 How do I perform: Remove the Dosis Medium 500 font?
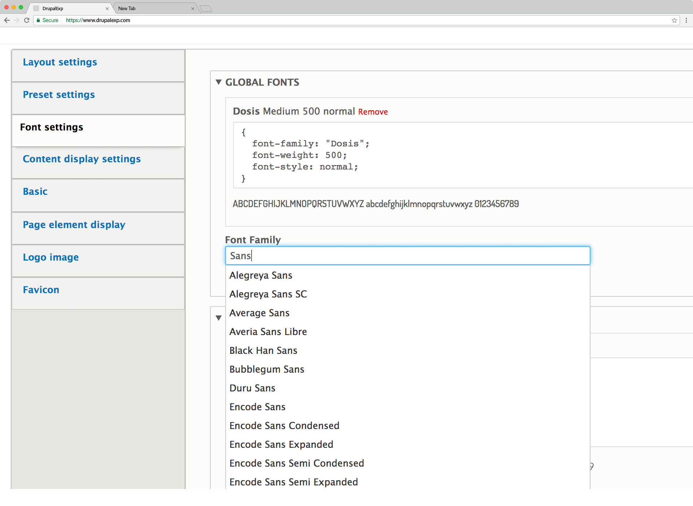[x=373, y=112]
